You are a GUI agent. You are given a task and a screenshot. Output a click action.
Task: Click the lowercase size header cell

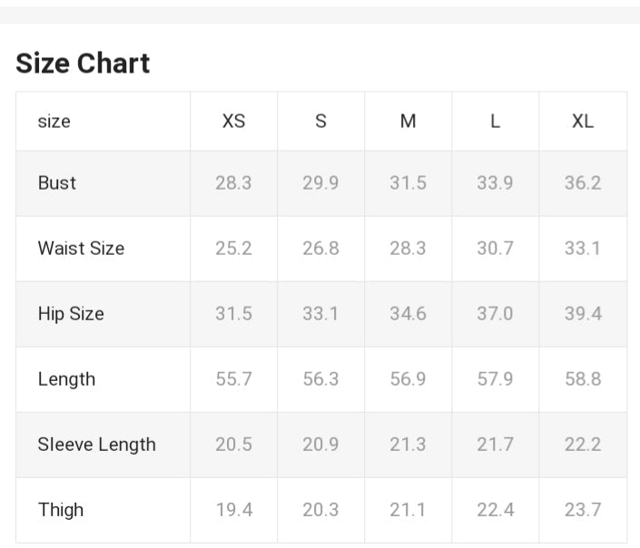[54, 122]
